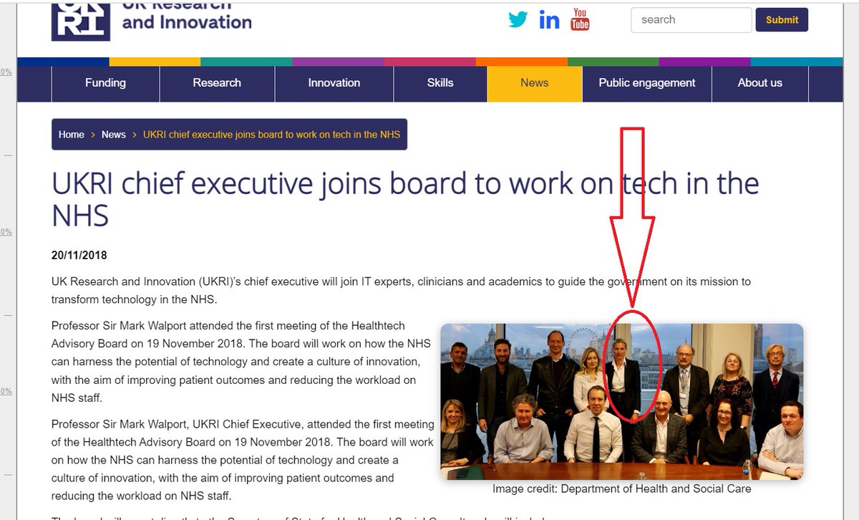This screenshot has width=859, height=520.
Task: Go to News in the breadcrumb
Action: click(114, 135)
